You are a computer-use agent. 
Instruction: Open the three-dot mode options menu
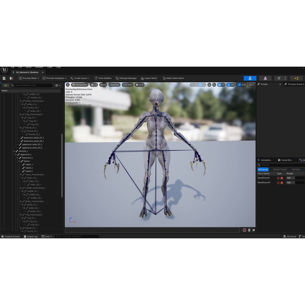tap(285, 78)
